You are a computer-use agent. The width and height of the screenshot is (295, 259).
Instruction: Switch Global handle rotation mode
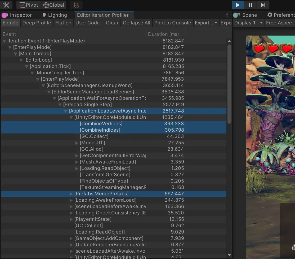pyautogui.click(x=54, y=5)
